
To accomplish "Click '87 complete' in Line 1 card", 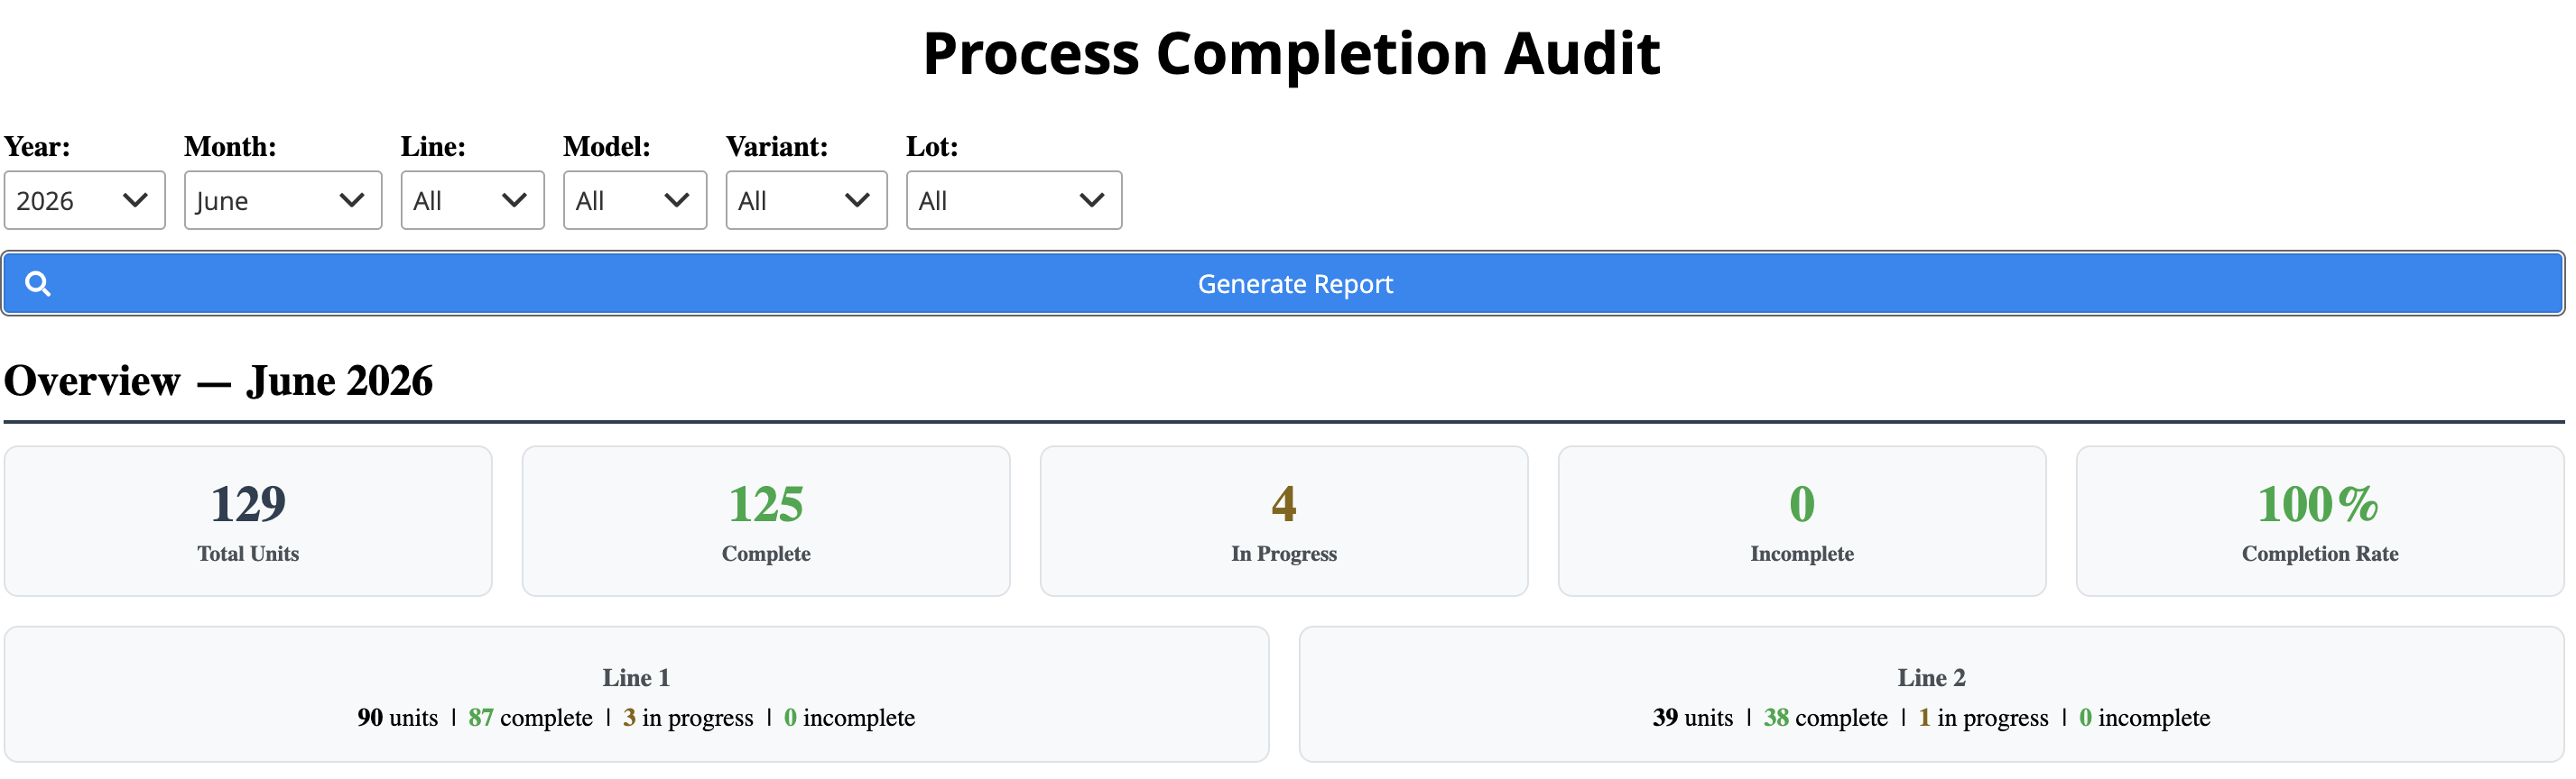I will point(530,718).
